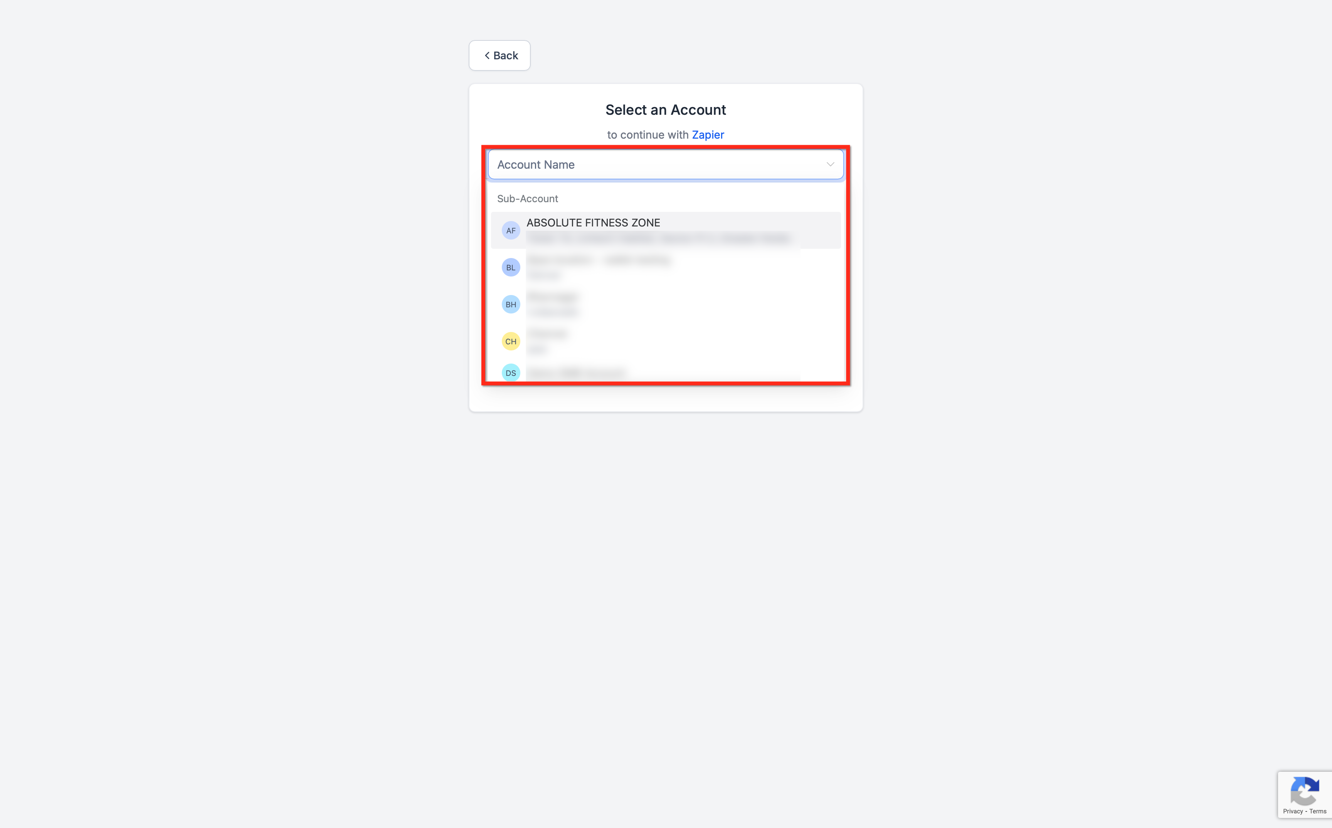Viewport: 1332px width, 828px height.
Task: Open the reCAPTCHA Terms link
Action: point(1318,811)
